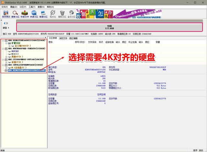The height and width of the screenshot is (152, 207).
Task: Click the 备份分区 backup partition icon
Action: (71, 14)
